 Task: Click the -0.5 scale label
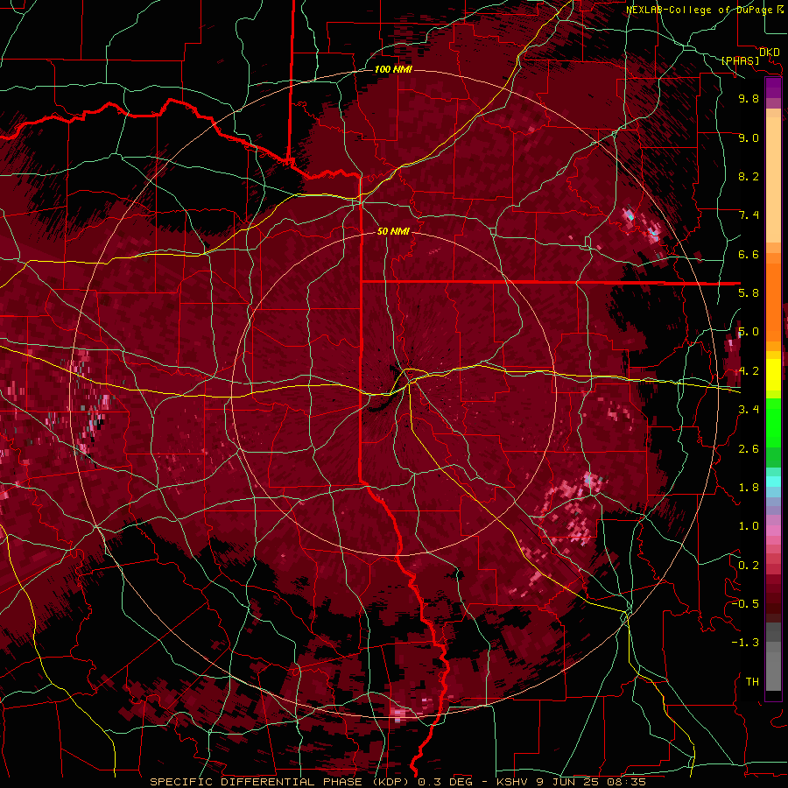(745, 604)
